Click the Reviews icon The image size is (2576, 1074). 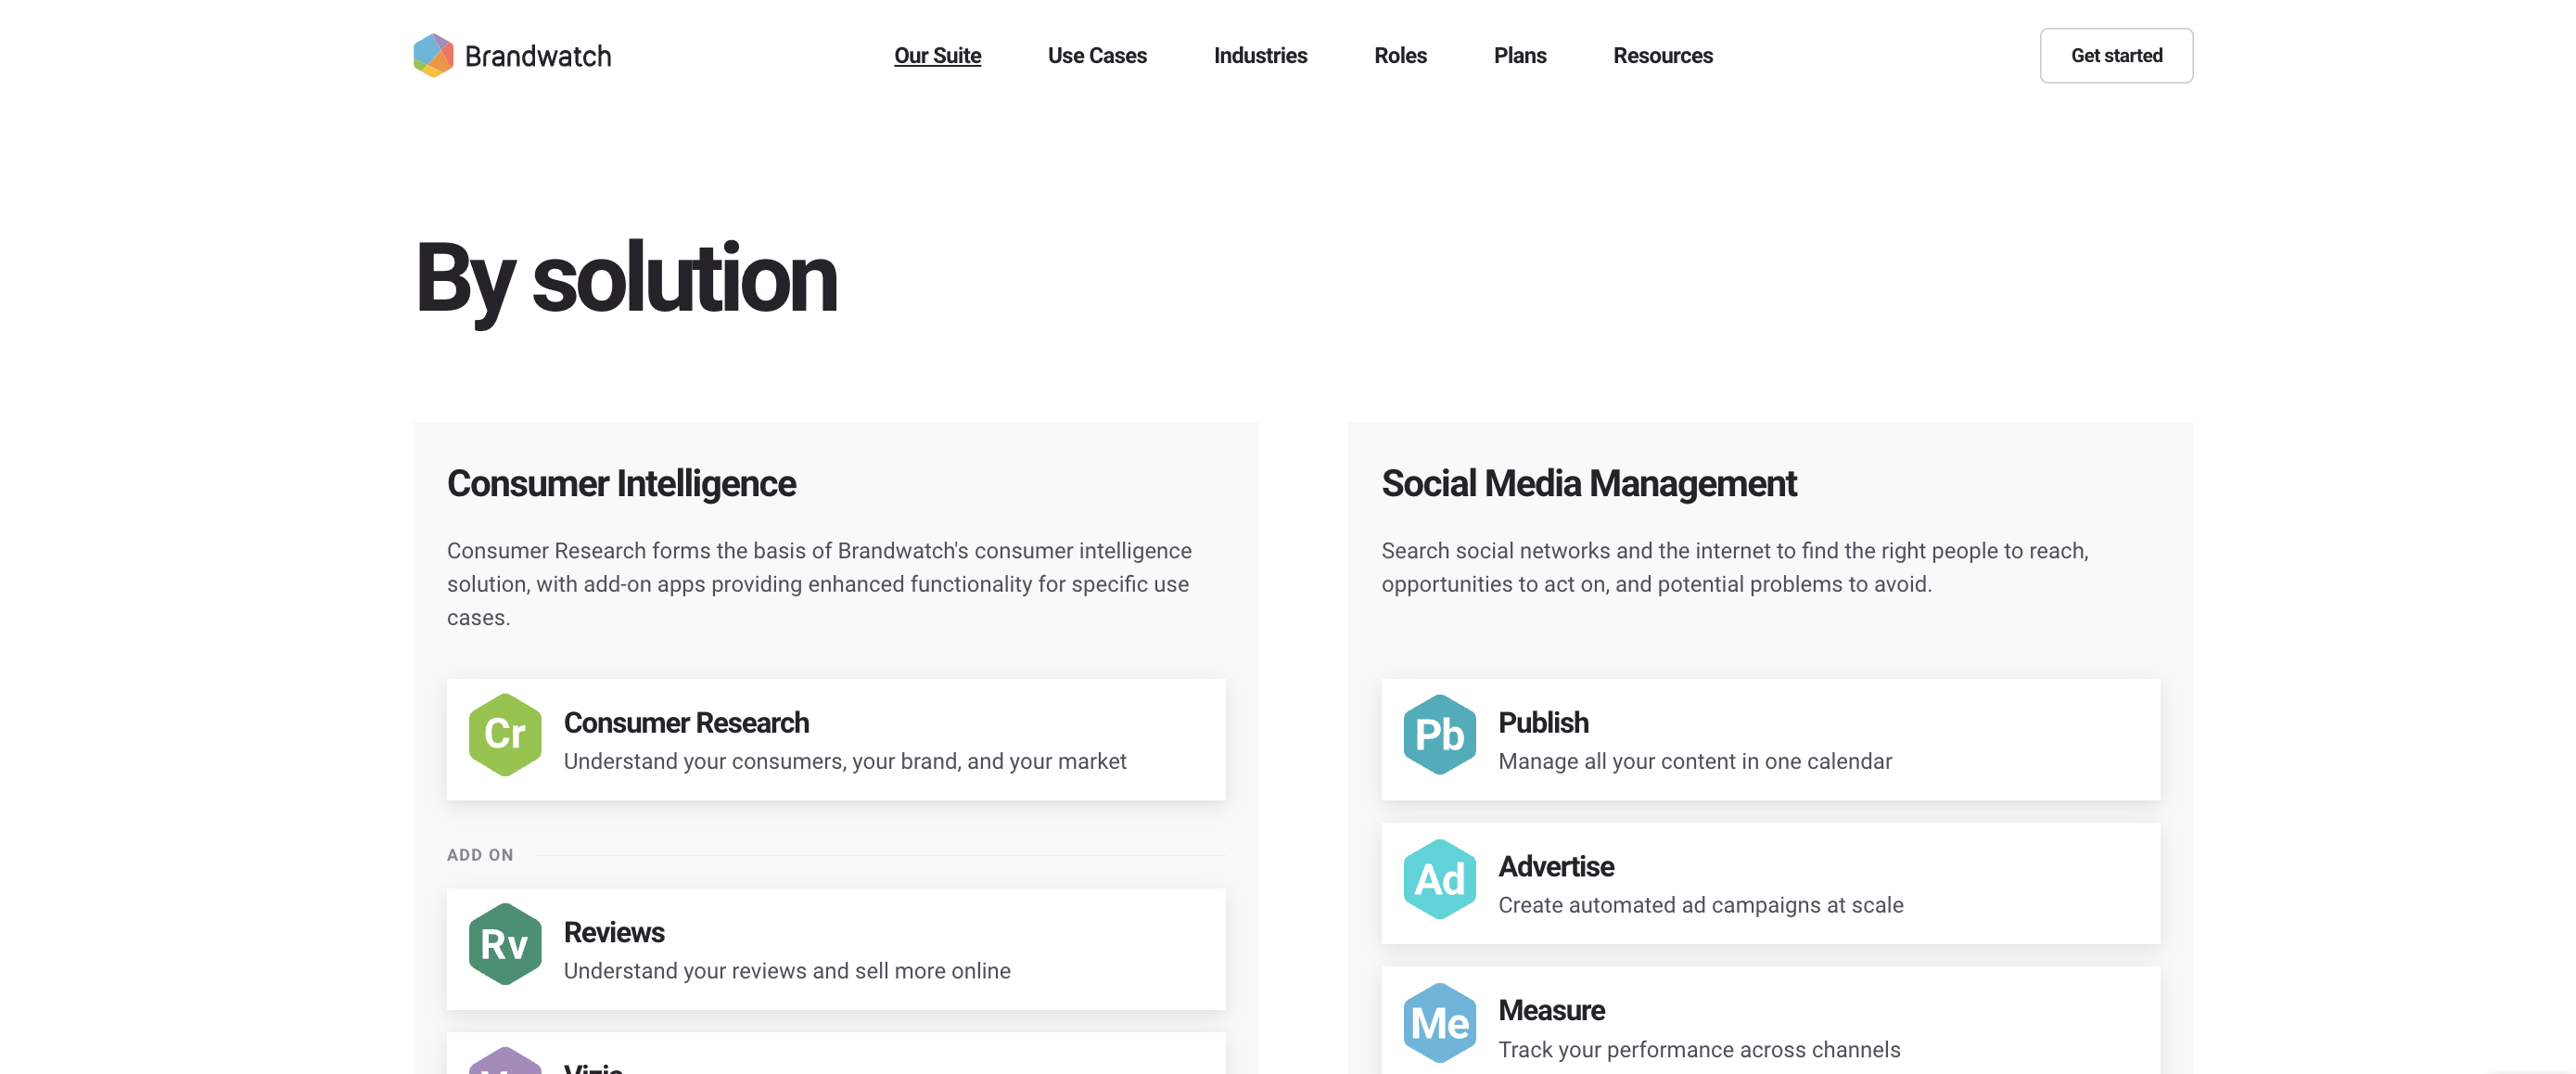point(503,944)
